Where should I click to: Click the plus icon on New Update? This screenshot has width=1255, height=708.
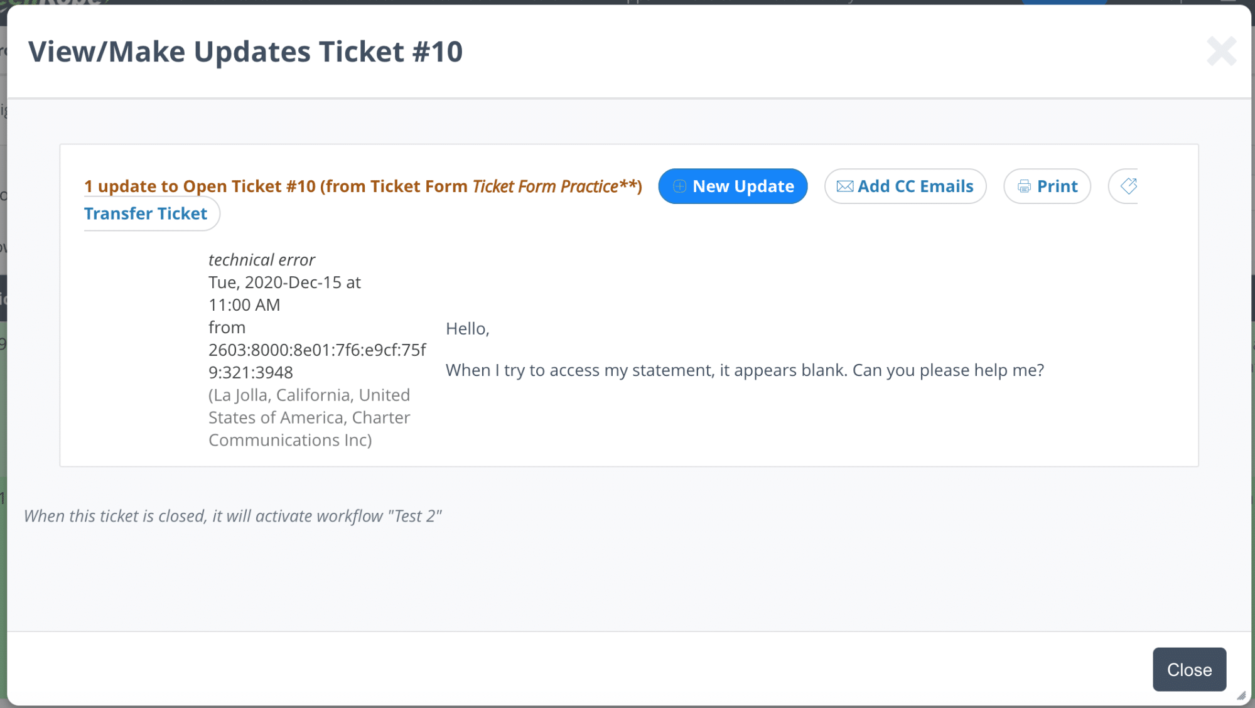tap(679, 186)
